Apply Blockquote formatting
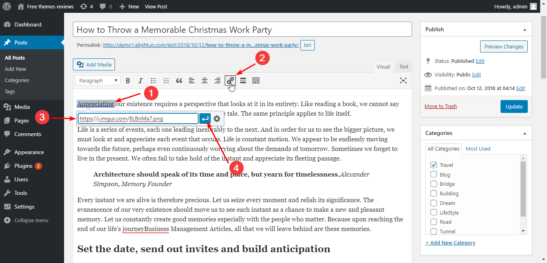 179,80
